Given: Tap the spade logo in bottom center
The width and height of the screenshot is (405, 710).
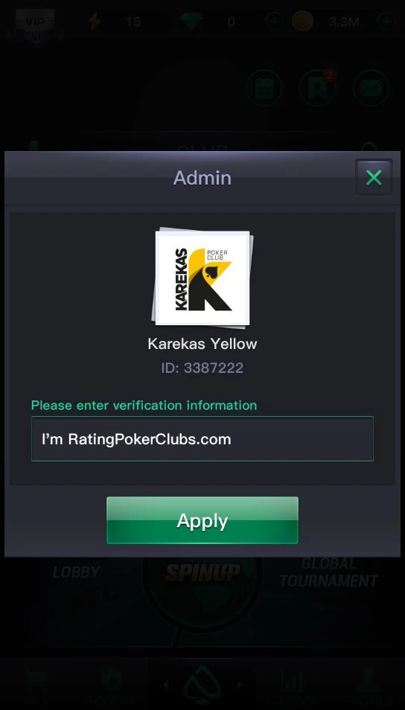Looking at the screenshot, I should 202,685.
